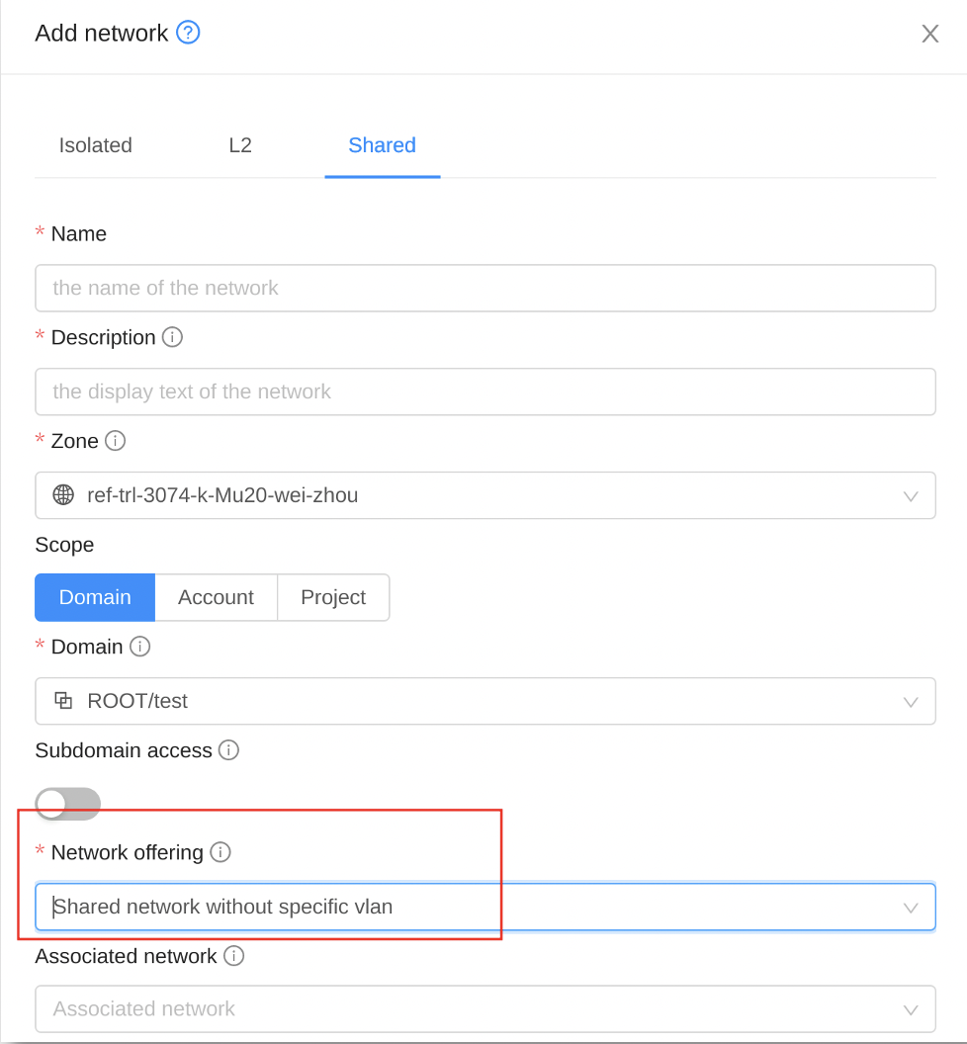Click the info icon beside Domain label

(x=140, y=647)
